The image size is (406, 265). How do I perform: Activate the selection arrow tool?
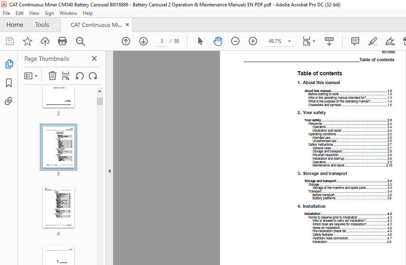click(200, 41)
